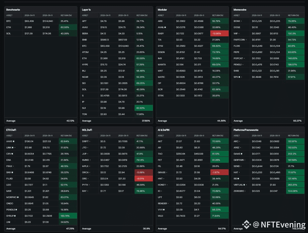
Task: Click the MKR price $1,331
Action: pos(28,191)
